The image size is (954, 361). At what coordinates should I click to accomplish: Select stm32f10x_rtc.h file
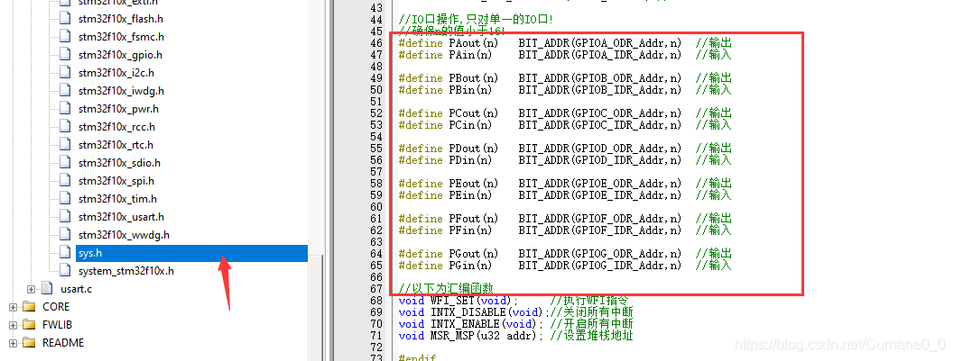[x=115, y=145]
